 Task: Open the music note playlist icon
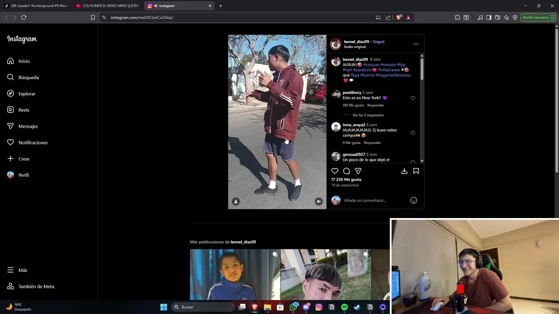point(480,17)
